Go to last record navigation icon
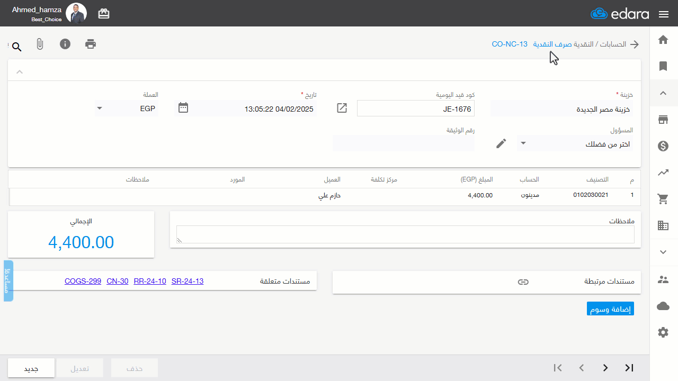This screenshot has height=381, width=678. [629, 368]
